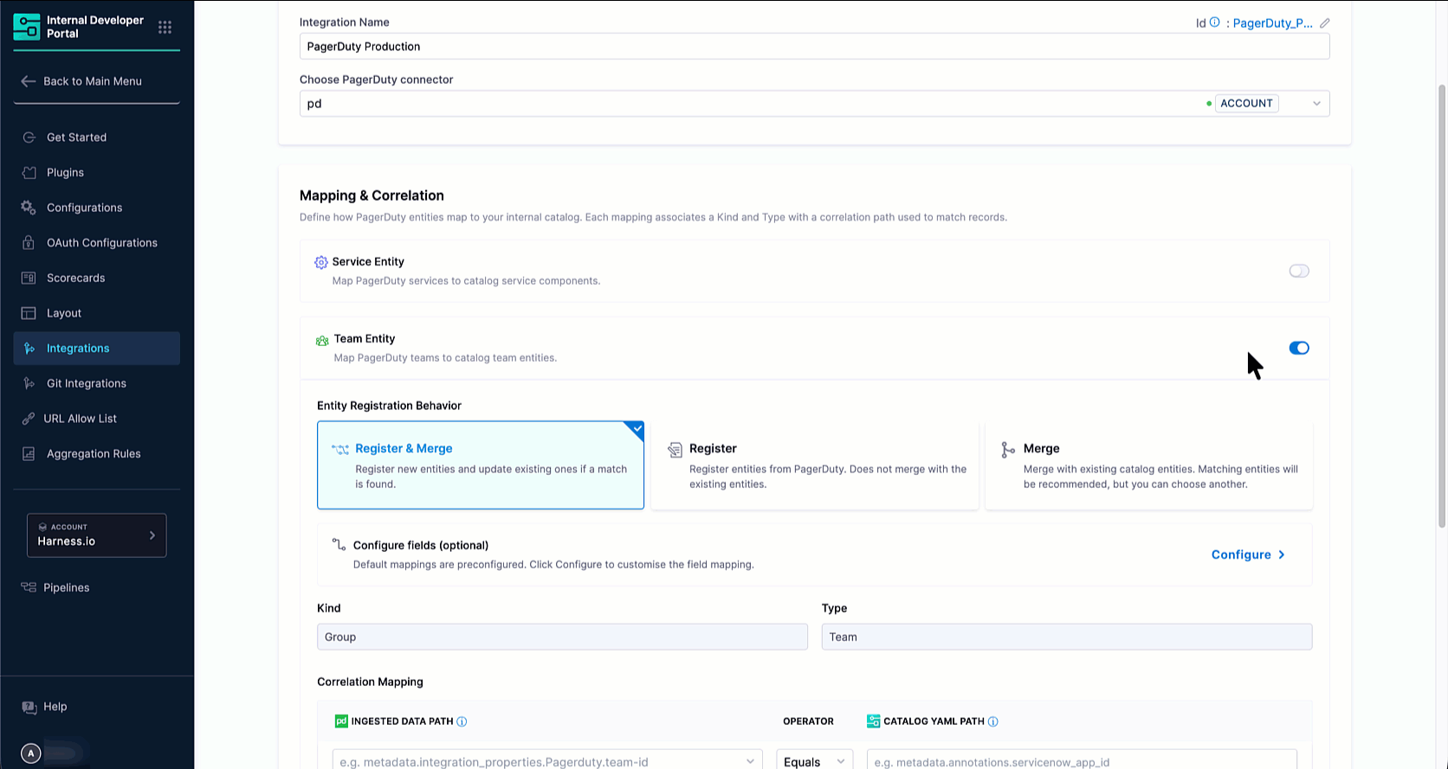
Task: Open the PagerDuty connector dropdown
Action: click(x=1315, y=104)
